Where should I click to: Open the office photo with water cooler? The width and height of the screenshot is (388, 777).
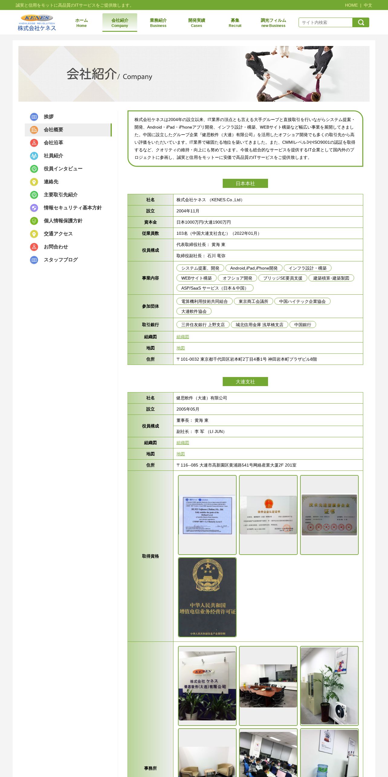point(329,753)
